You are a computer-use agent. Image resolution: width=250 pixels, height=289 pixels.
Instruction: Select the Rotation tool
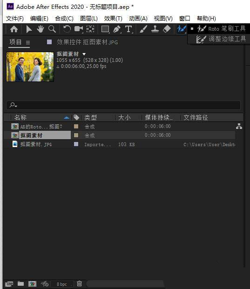click(x=67, y=29)
